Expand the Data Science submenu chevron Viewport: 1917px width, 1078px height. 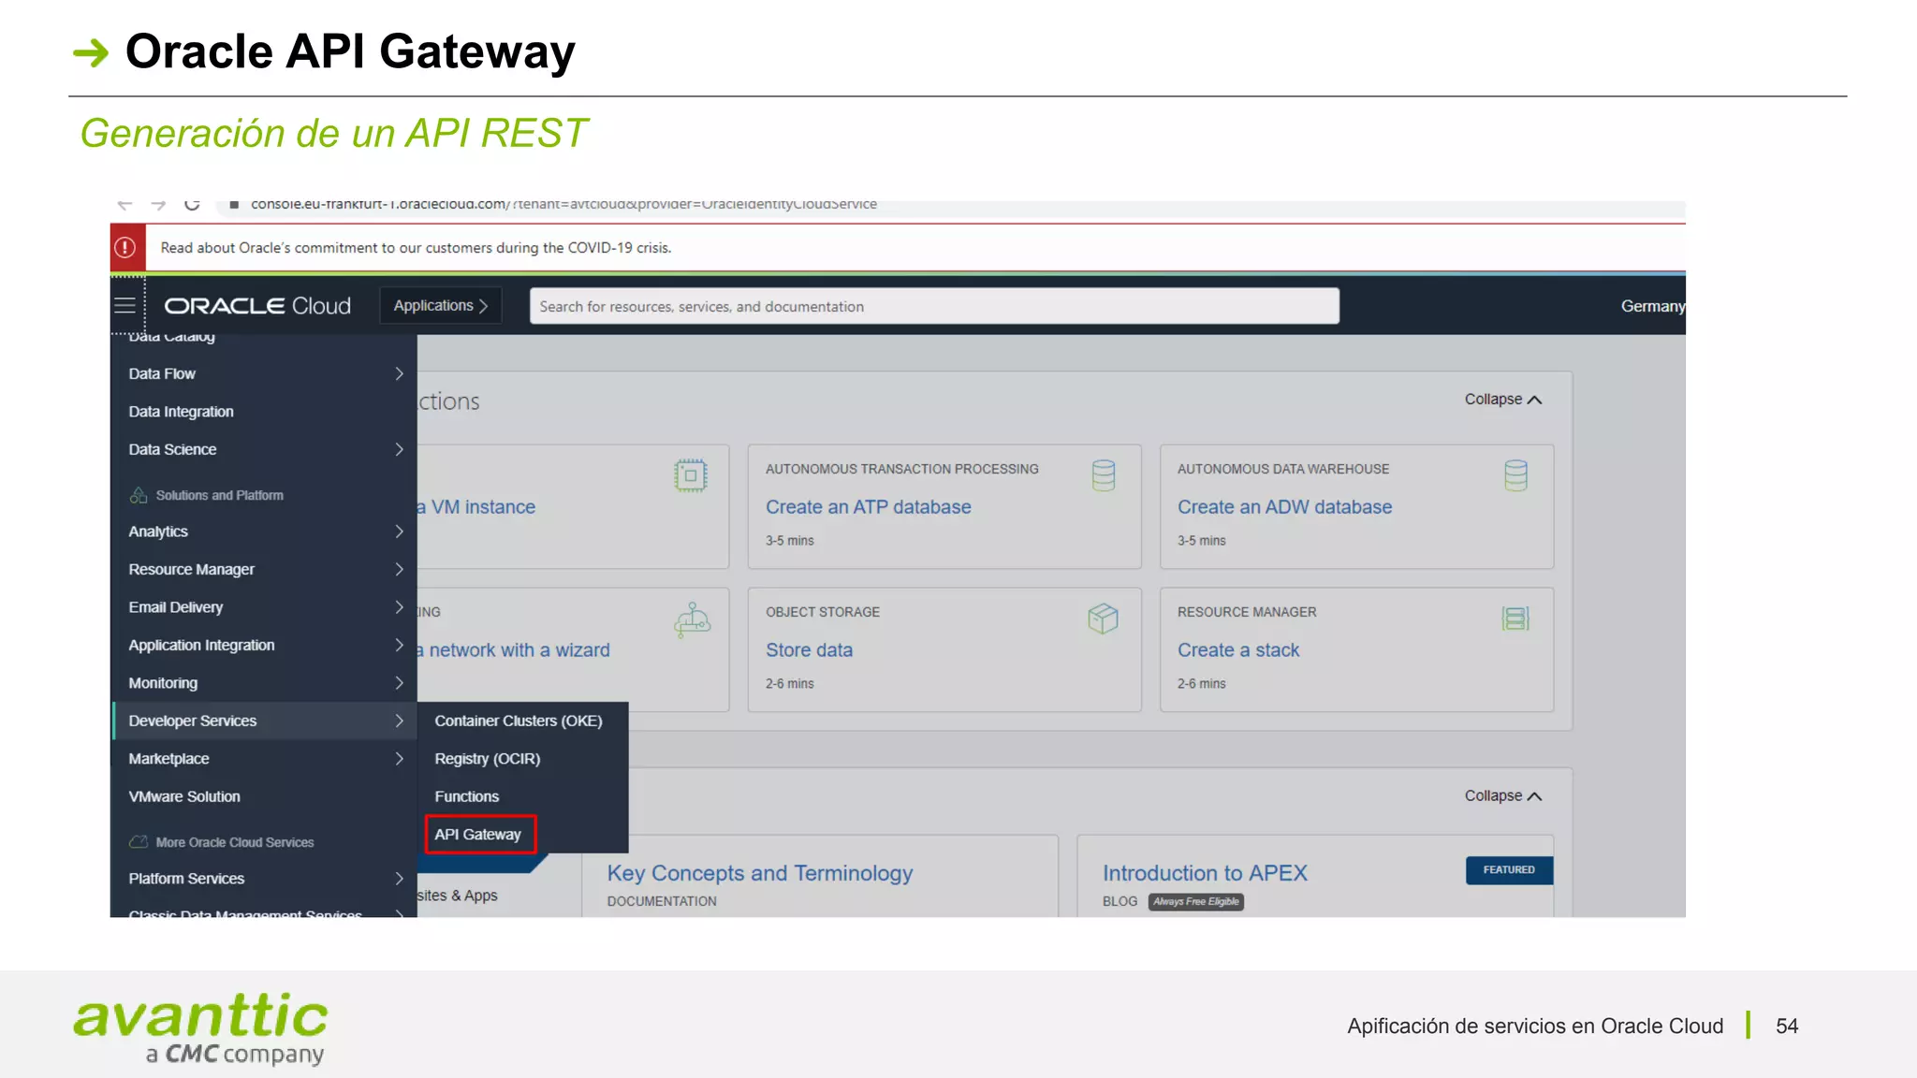click(x=399, y=449)
